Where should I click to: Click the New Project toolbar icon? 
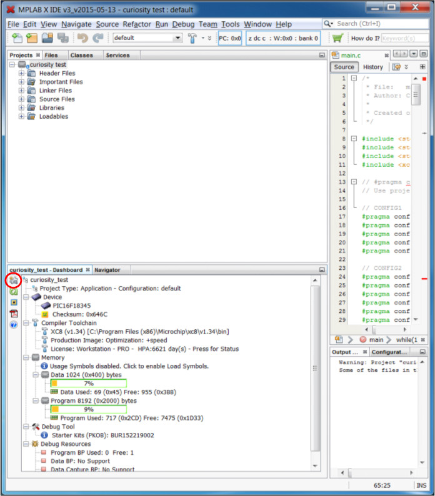pos(32,38)
